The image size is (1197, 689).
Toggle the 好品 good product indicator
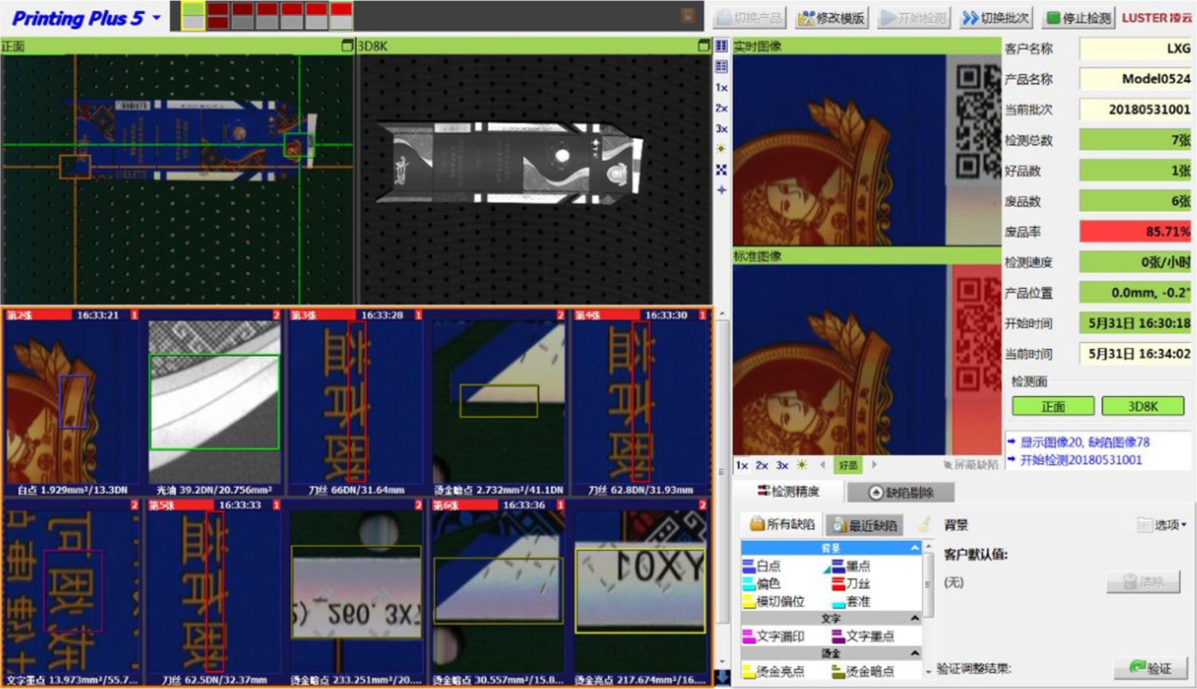(x=848, y=465)
